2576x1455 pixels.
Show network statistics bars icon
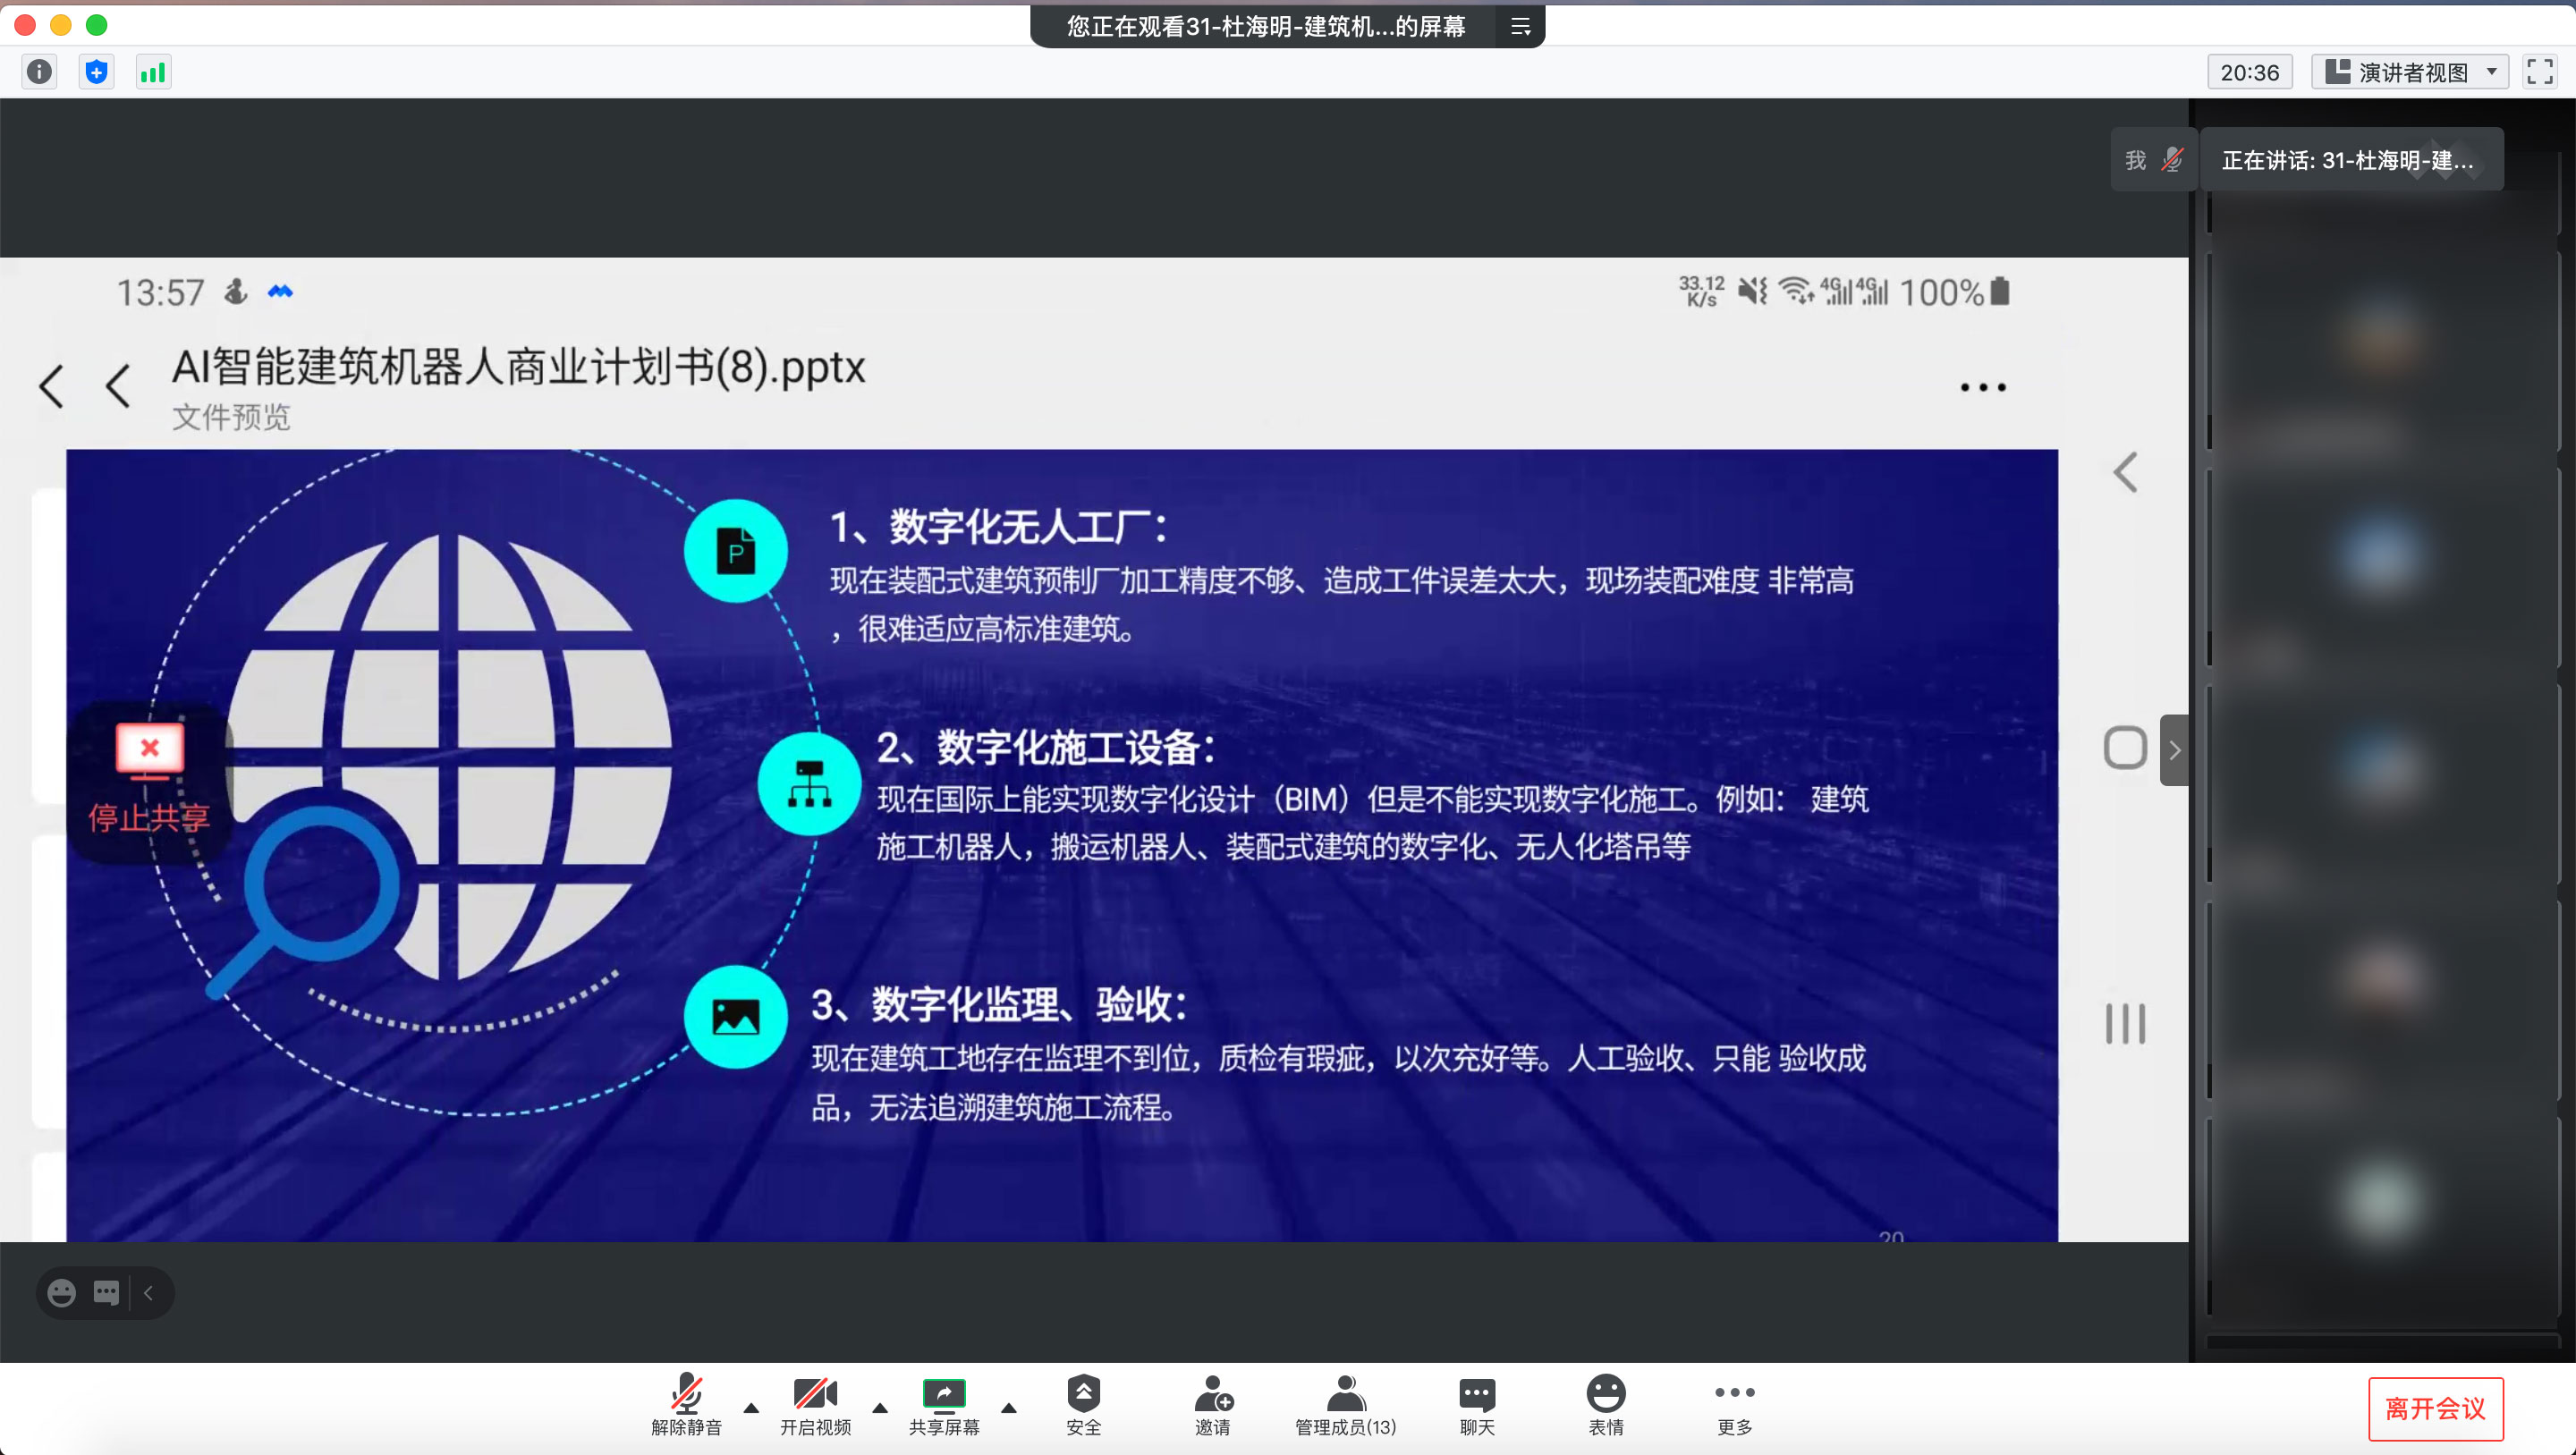(153, 72)
